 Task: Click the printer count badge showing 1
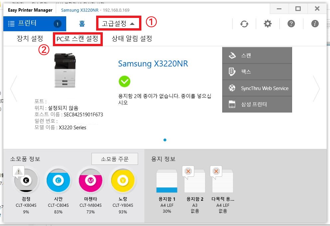click(58, 24)
